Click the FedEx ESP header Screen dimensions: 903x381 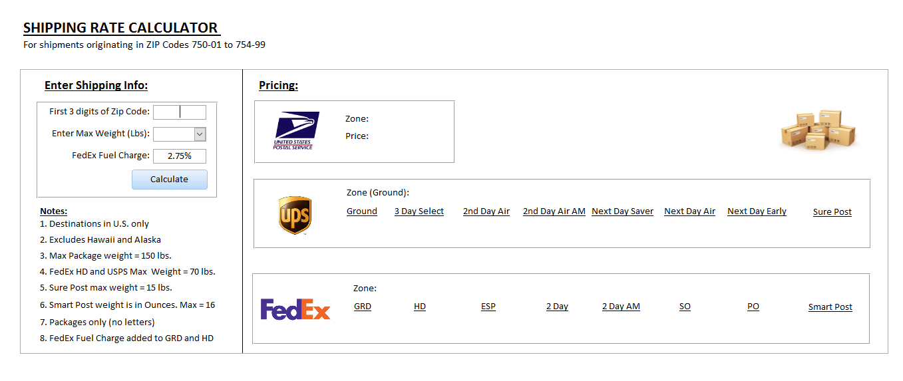488,307
